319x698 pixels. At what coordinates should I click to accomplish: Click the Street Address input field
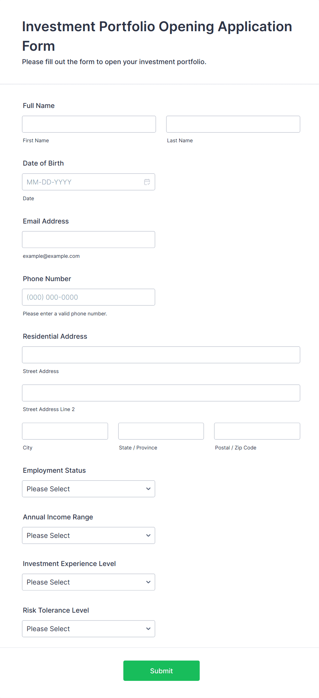pos(161,355)
